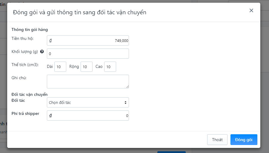Click the Đối tác label text
269x153 pixels.
(x=18, y=100)
